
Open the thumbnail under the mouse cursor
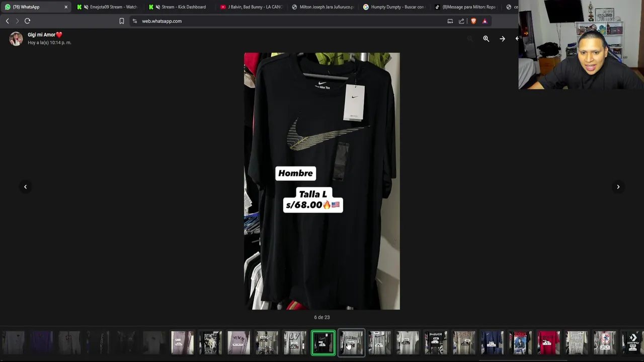tap(351, 343)
